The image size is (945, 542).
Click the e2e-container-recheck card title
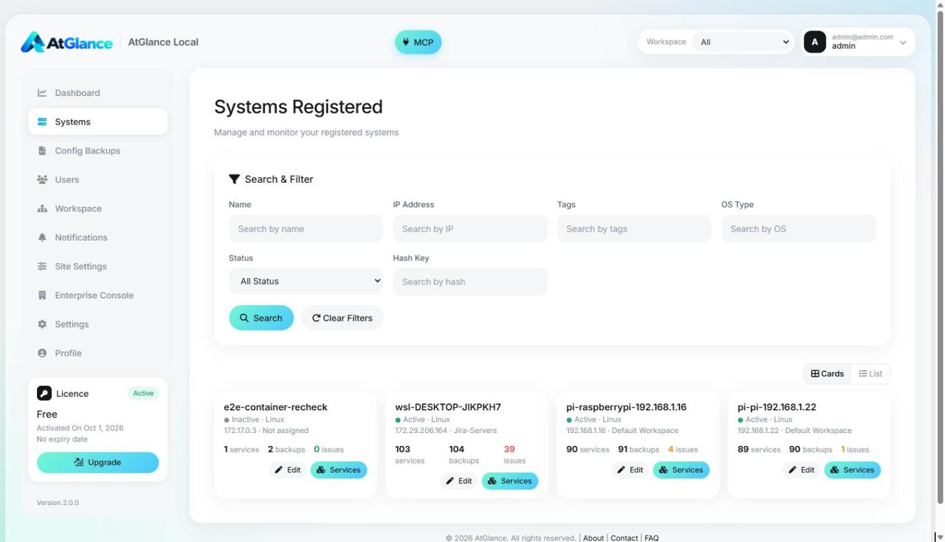point(276,407)
